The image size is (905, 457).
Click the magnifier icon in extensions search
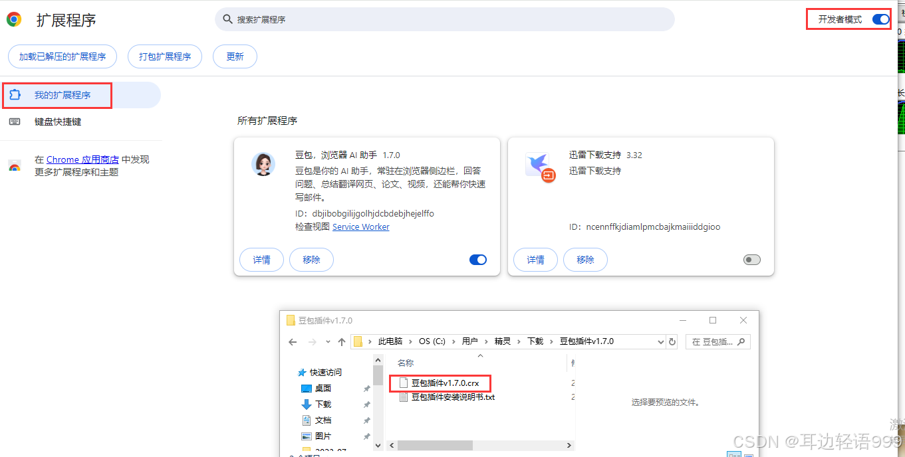(x=228, y=19)
